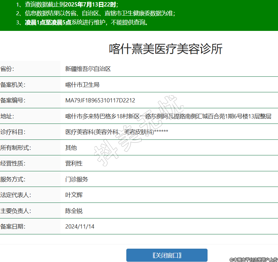Image resolution: width=278 pixels, height=262 pixels.
Task: Click the 所有制形式 value 其他
Action: [x=71, y=148]
